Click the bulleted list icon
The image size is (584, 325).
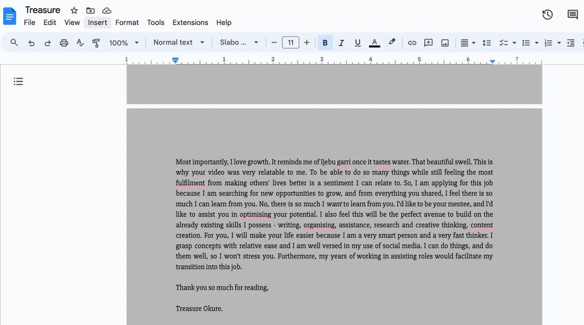click(526, 43)
